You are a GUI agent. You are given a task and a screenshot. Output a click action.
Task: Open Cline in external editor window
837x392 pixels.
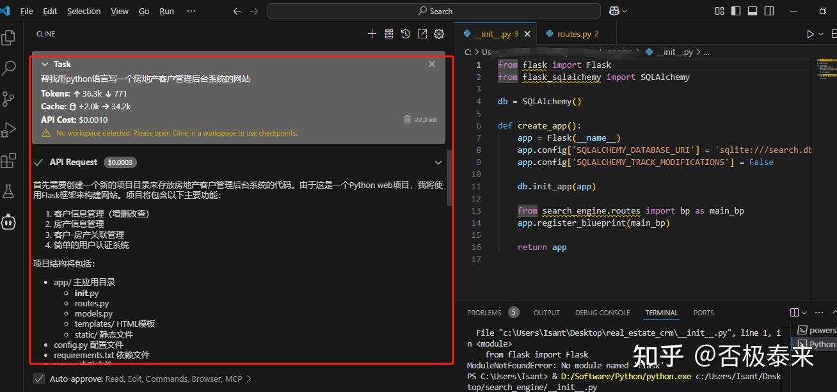(422, 33)
